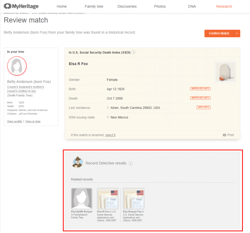Click Aiken, South Carolina 29803, USA text
Screen dimensions: 250x233
[135, 108]
